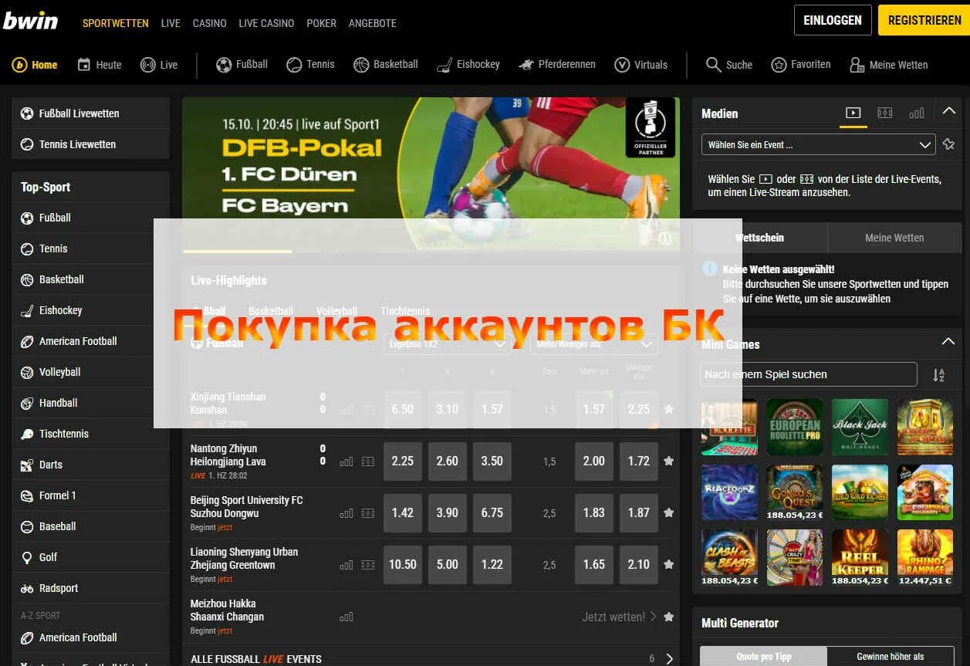Favorite the Xinjiang Tianshan match star

click(668, 409)
